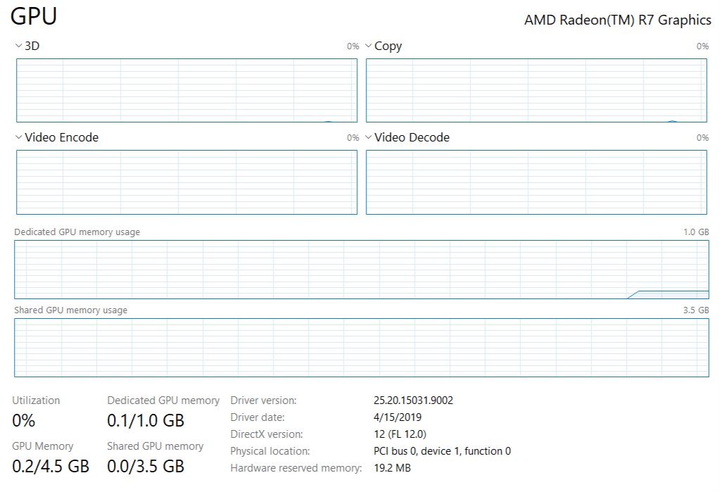Click the 0.2/4.5 GB GPU memory value
The image size is (719, 492).
point(51,466)
